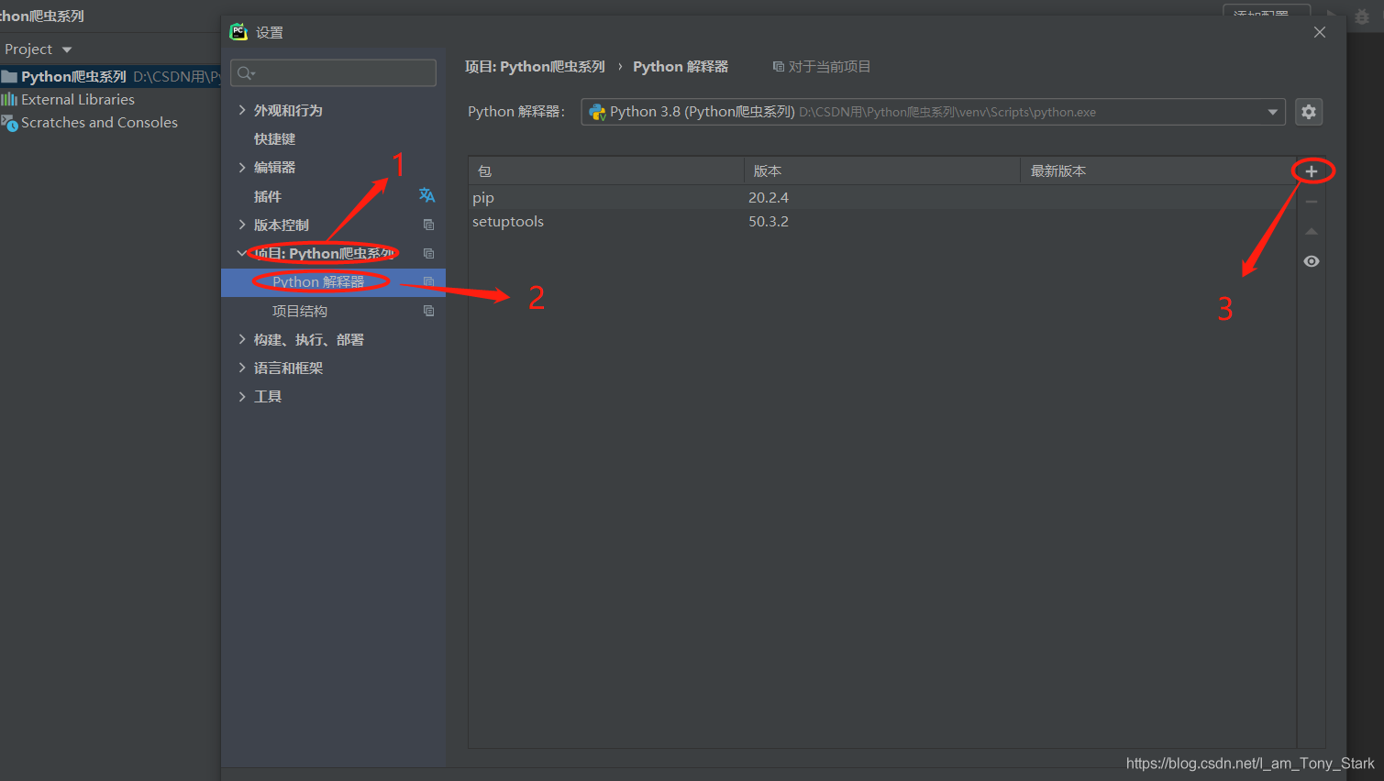Click the copy icon beside 项目: Python爬虫系列
This screenshot has height=781, width=1384.
(x=427, y=253)
